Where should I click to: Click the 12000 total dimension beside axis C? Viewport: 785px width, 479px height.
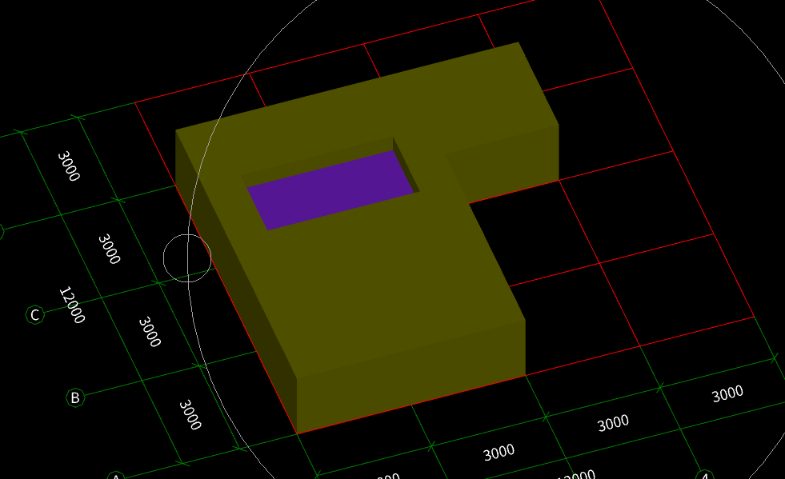tap(72, 305)
